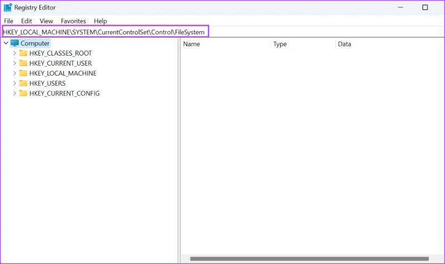Select the Computer monitor icon

(15, 43)
